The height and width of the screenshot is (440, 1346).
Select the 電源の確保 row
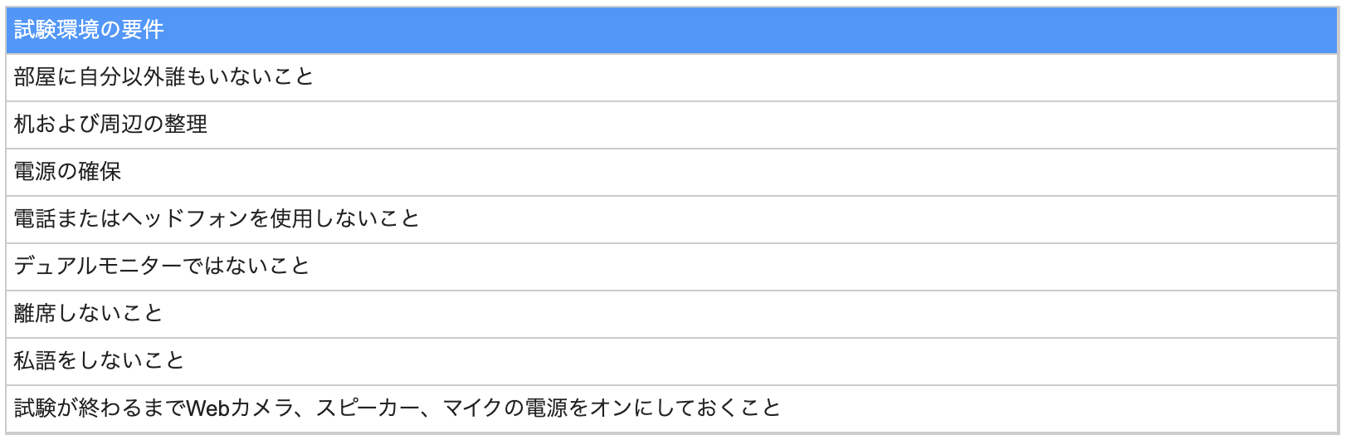(x=67, y=172)
